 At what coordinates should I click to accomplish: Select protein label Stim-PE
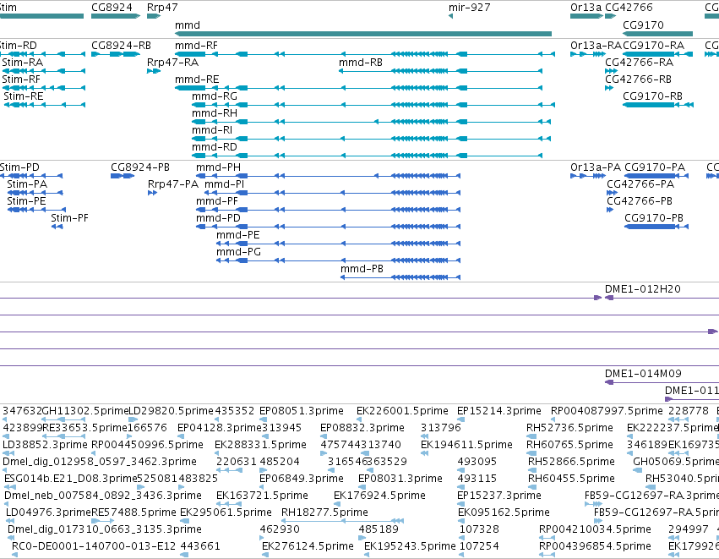[26, 201]
